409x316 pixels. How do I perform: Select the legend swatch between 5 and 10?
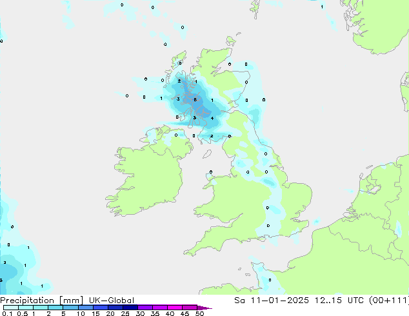coord(70,308)
